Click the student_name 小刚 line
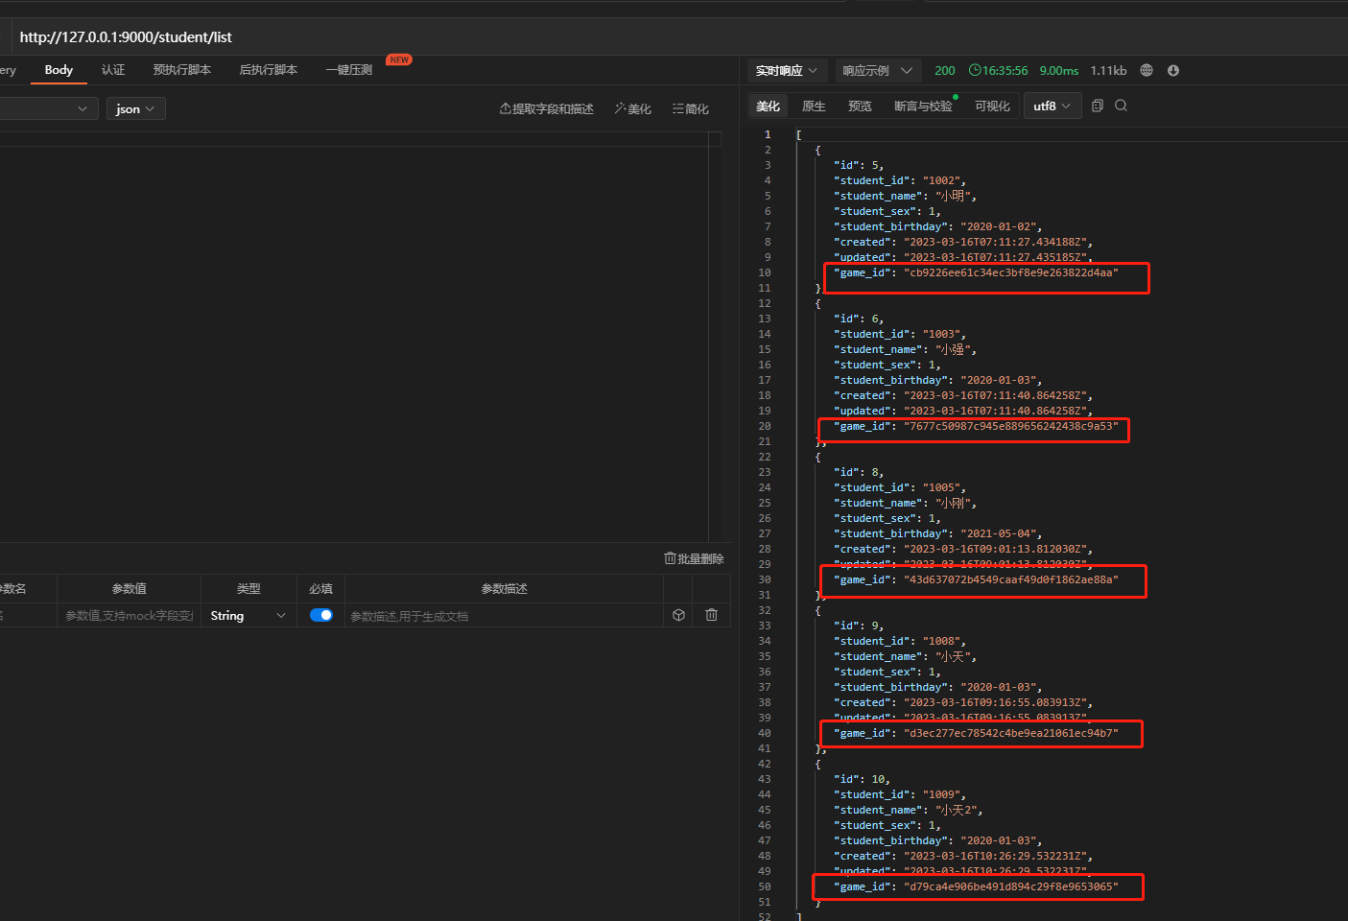The width and height of the screenshot is (1348, 921). tap(905, 503)
